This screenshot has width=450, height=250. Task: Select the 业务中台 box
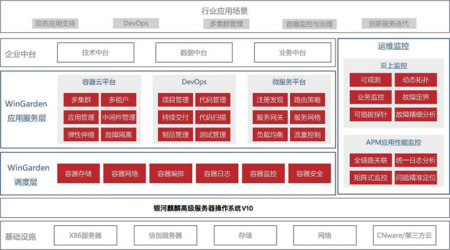pyautogui.click(x=292, y=52)
